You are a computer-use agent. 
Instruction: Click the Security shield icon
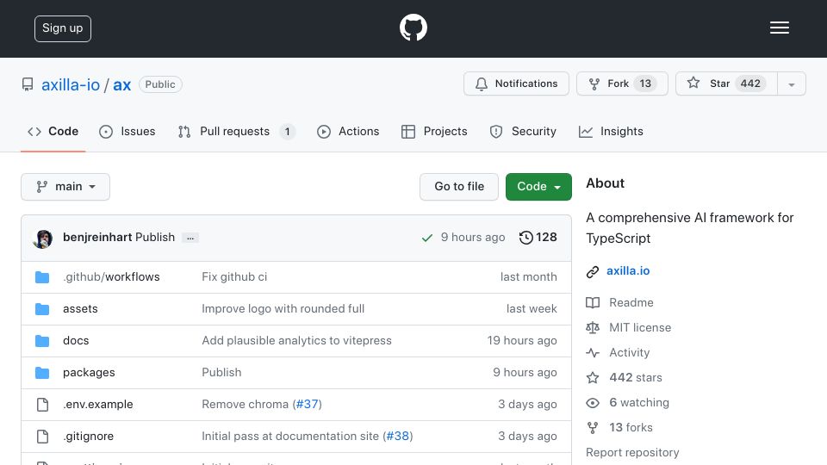496,131
